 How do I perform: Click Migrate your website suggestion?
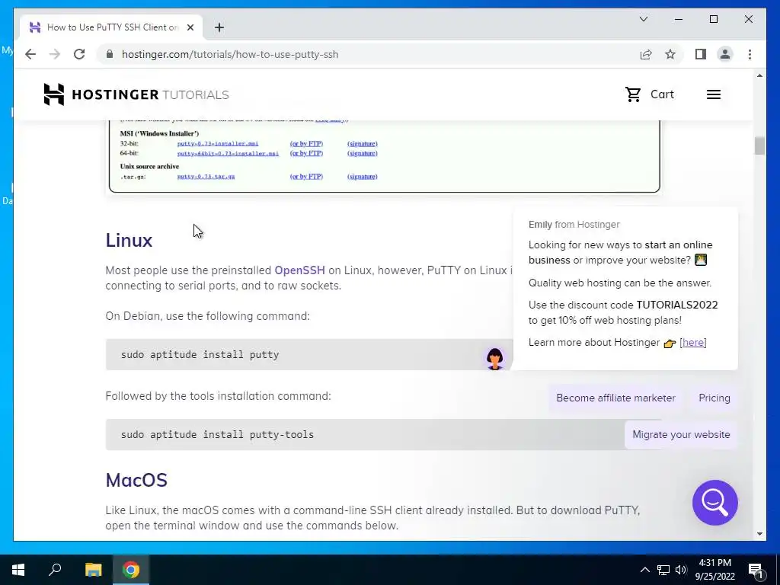tap(681, 434)
